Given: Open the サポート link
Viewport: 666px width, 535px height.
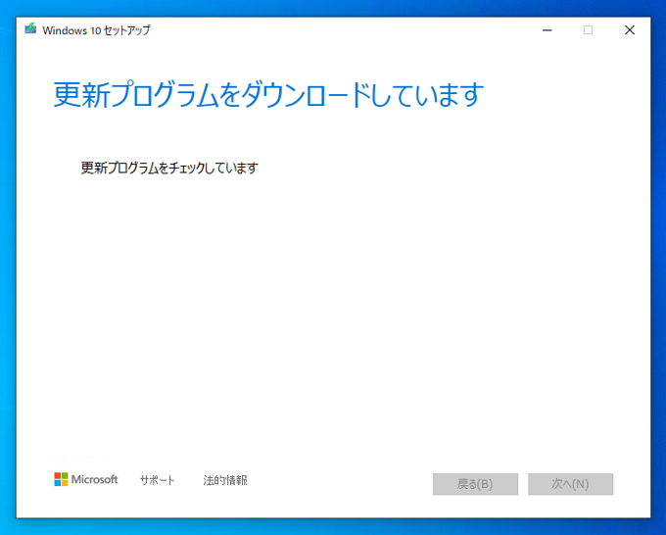Looking at the screenshot, I should (157, 480).
